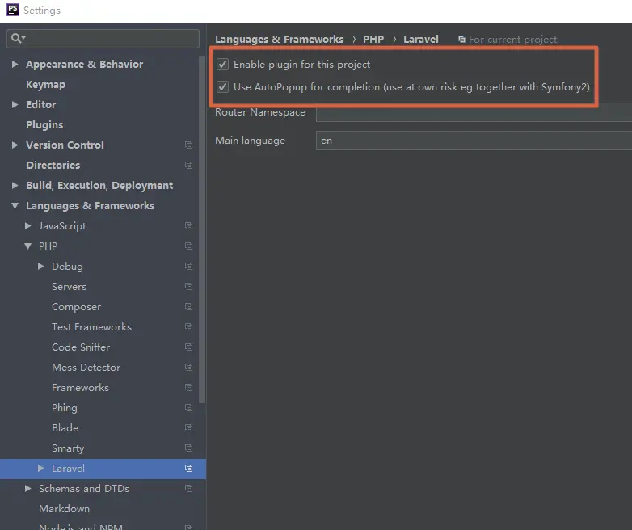Click the project-level icon beside Blade
The width and height of the screenshot is (632, 530).
[188, 427]
